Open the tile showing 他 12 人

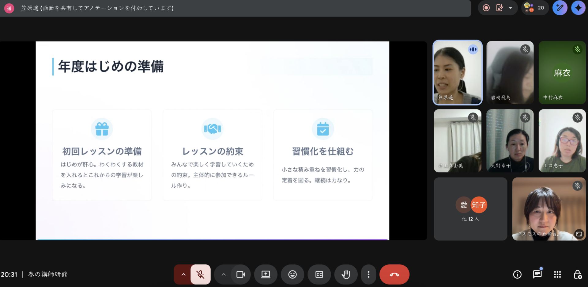pyautogui.click(x=470, y=209)
